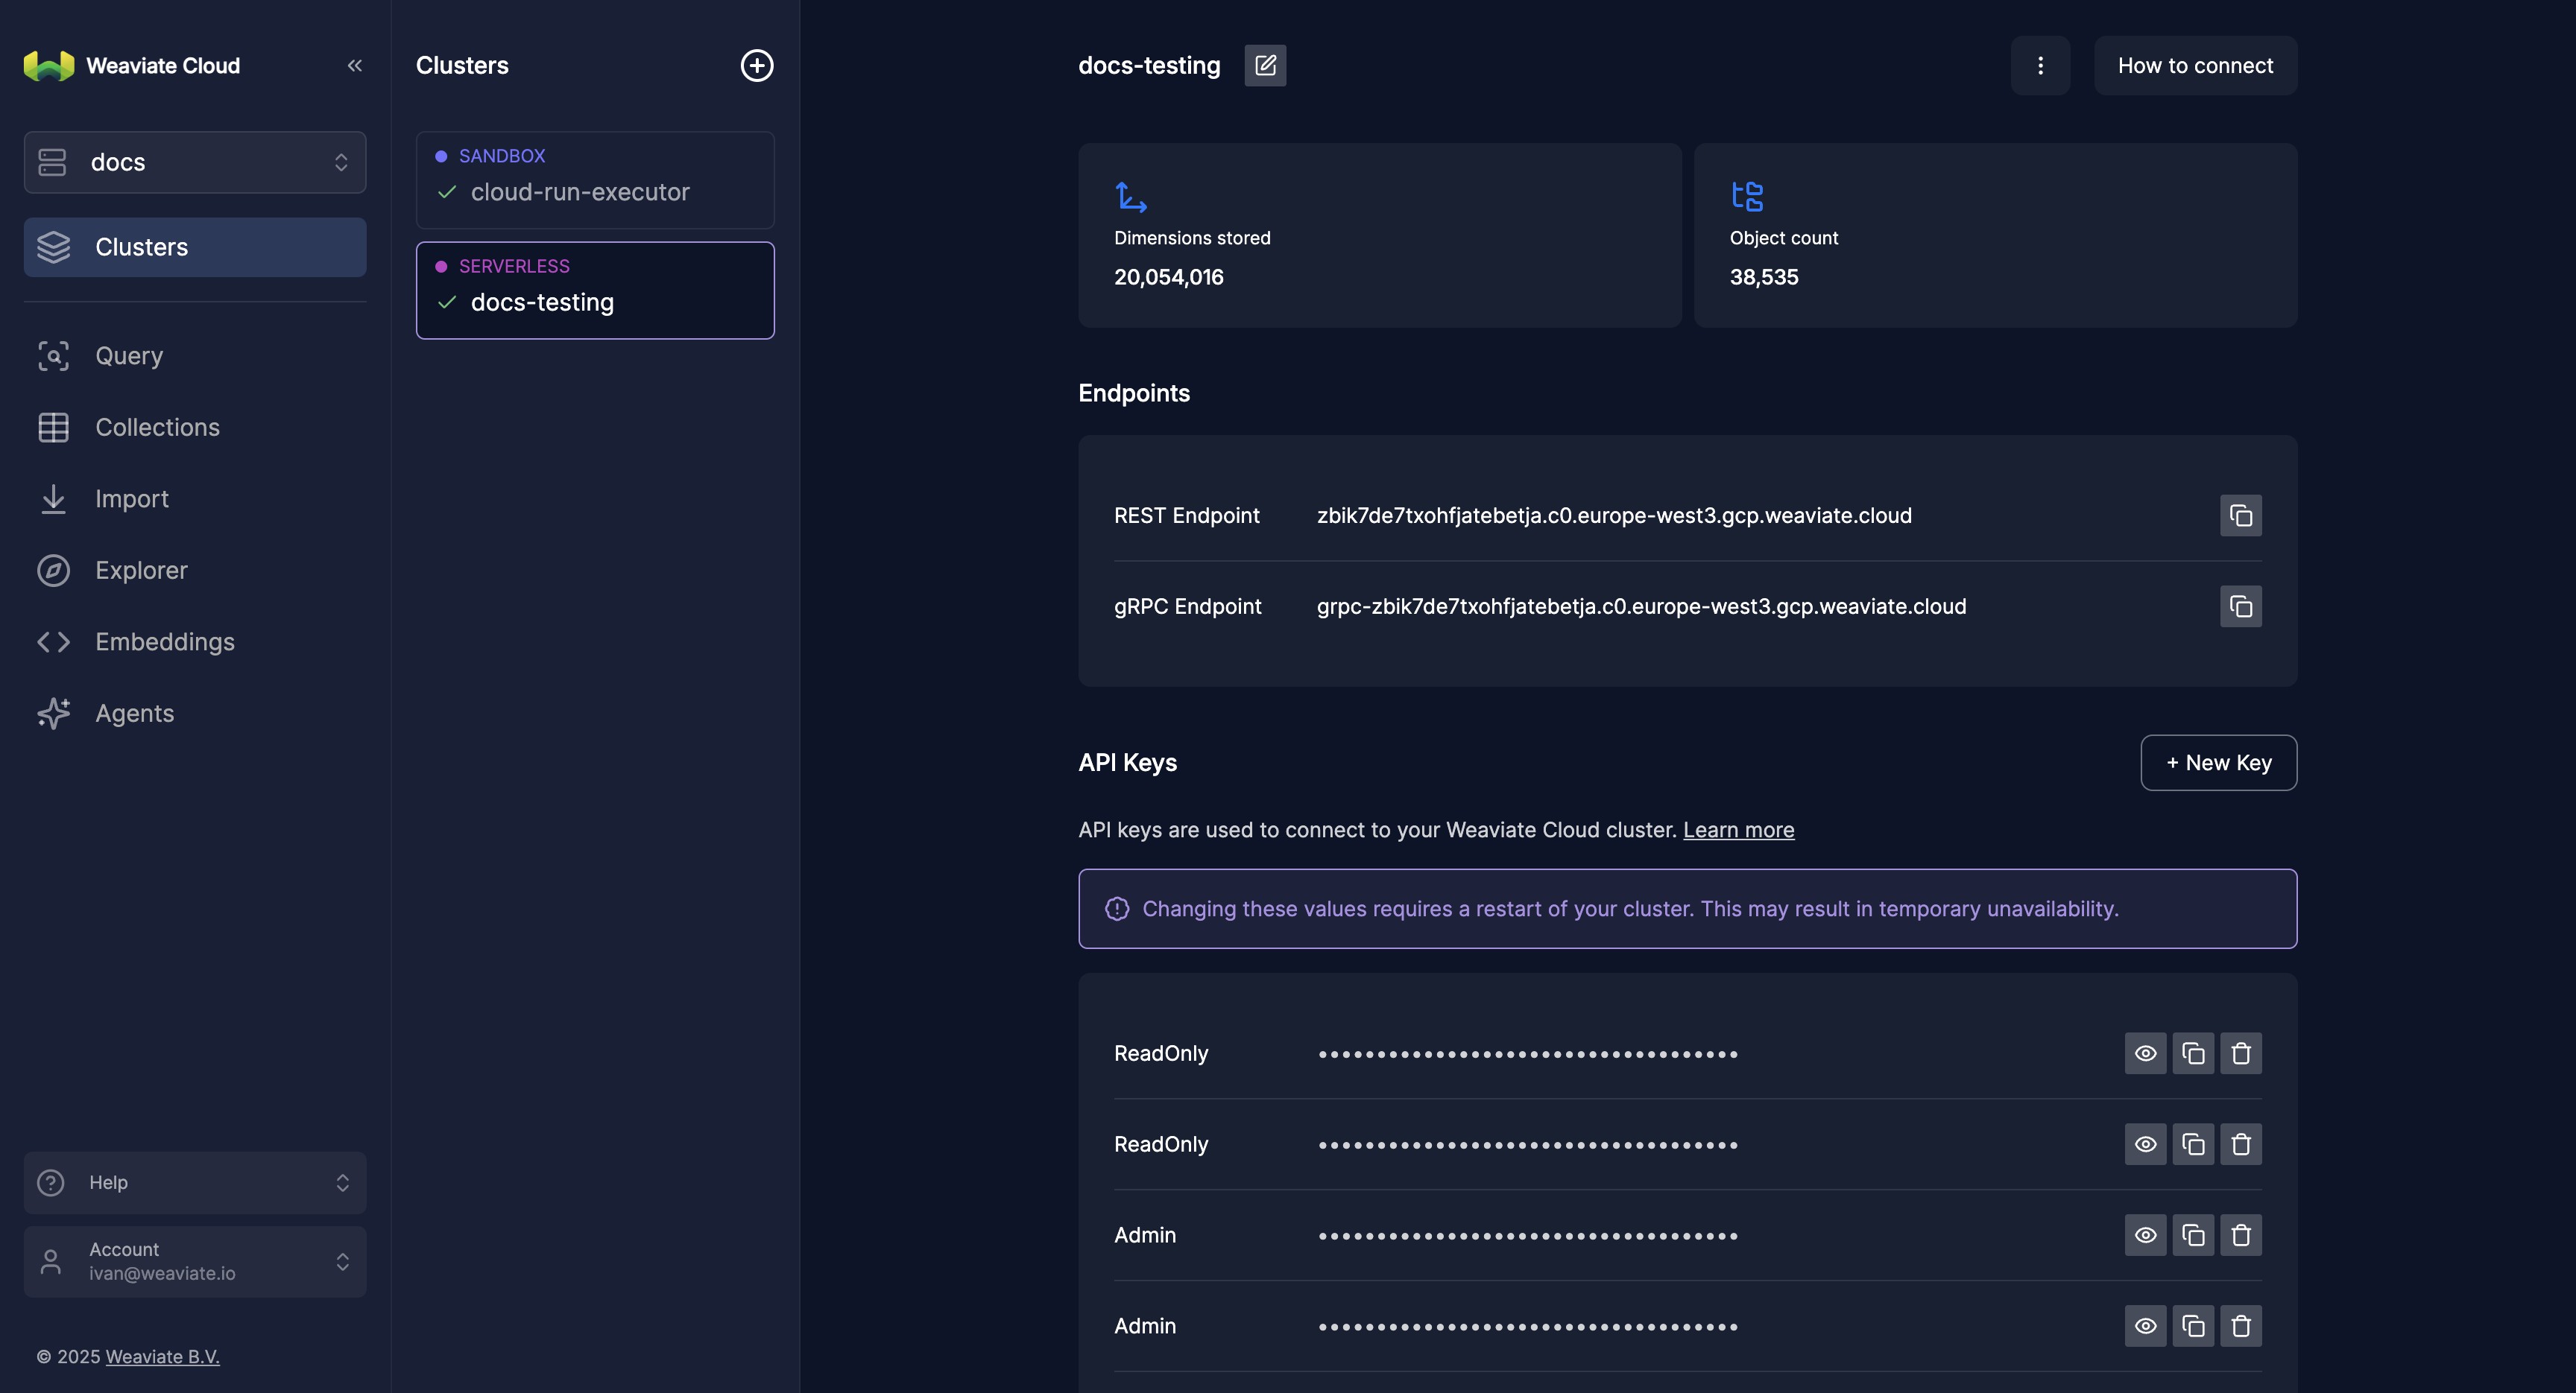Copy the REST Endpoint URL
Image resolution: width=2576 pixels, height=1393 pixels.
coord(2240,515)
